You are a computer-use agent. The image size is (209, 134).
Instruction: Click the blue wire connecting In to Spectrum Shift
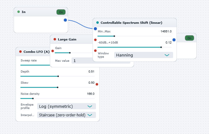point(80,24)
